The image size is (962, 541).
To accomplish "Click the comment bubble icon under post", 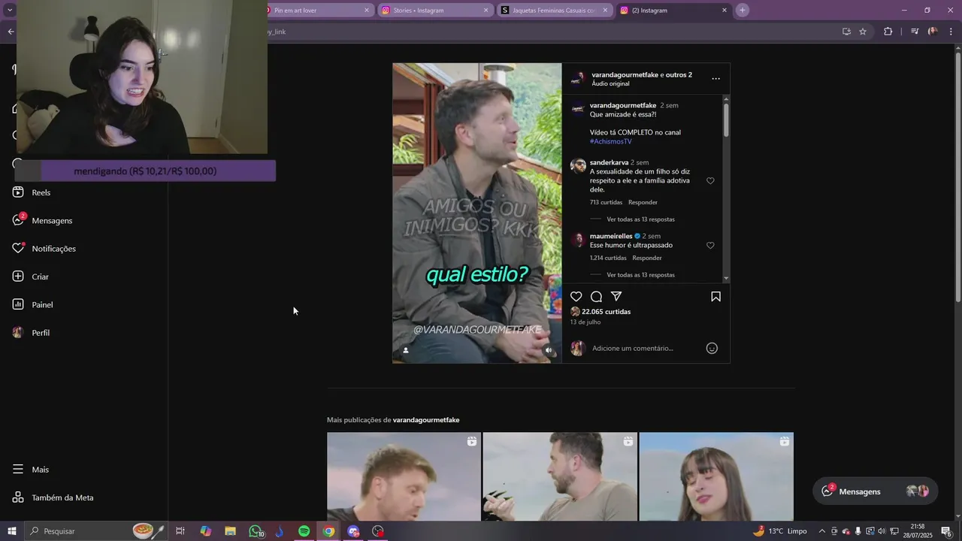I will pyautogui.click(x=596, y=297).
